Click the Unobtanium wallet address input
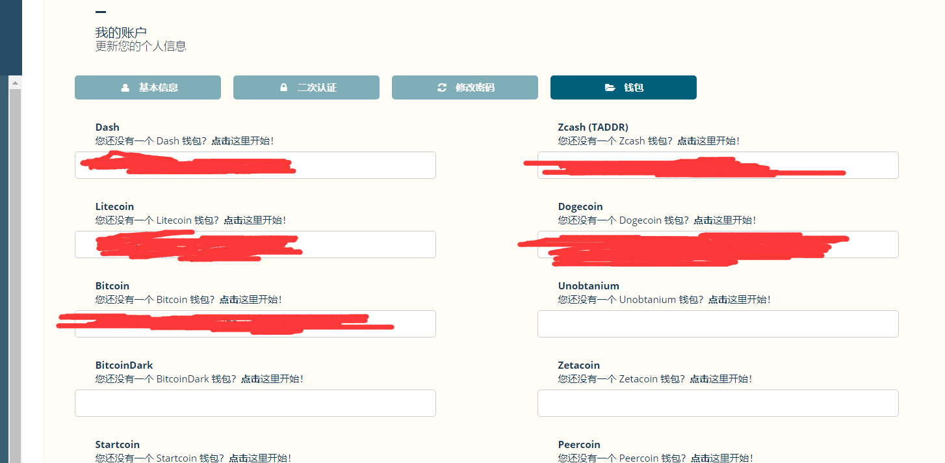945x463 pixels. [718, 324]
